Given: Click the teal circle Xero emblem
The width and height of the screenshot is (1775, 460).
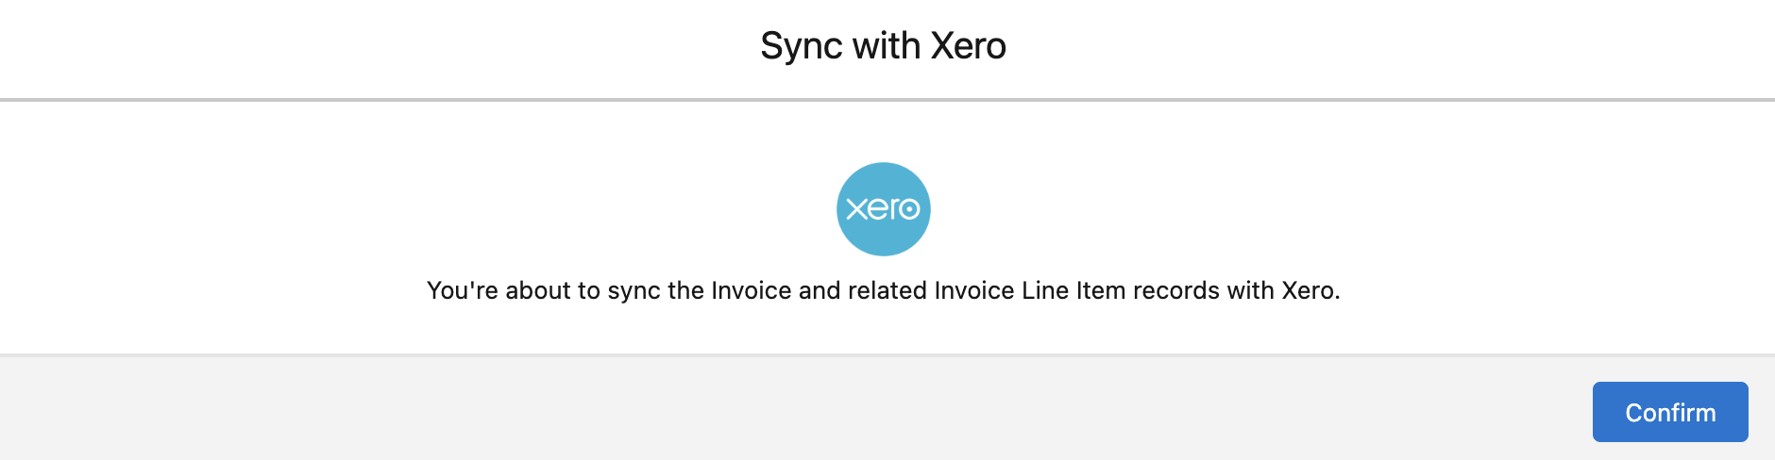Looking at the screenshot, I should pyautogui.click(x=883, y=209).
